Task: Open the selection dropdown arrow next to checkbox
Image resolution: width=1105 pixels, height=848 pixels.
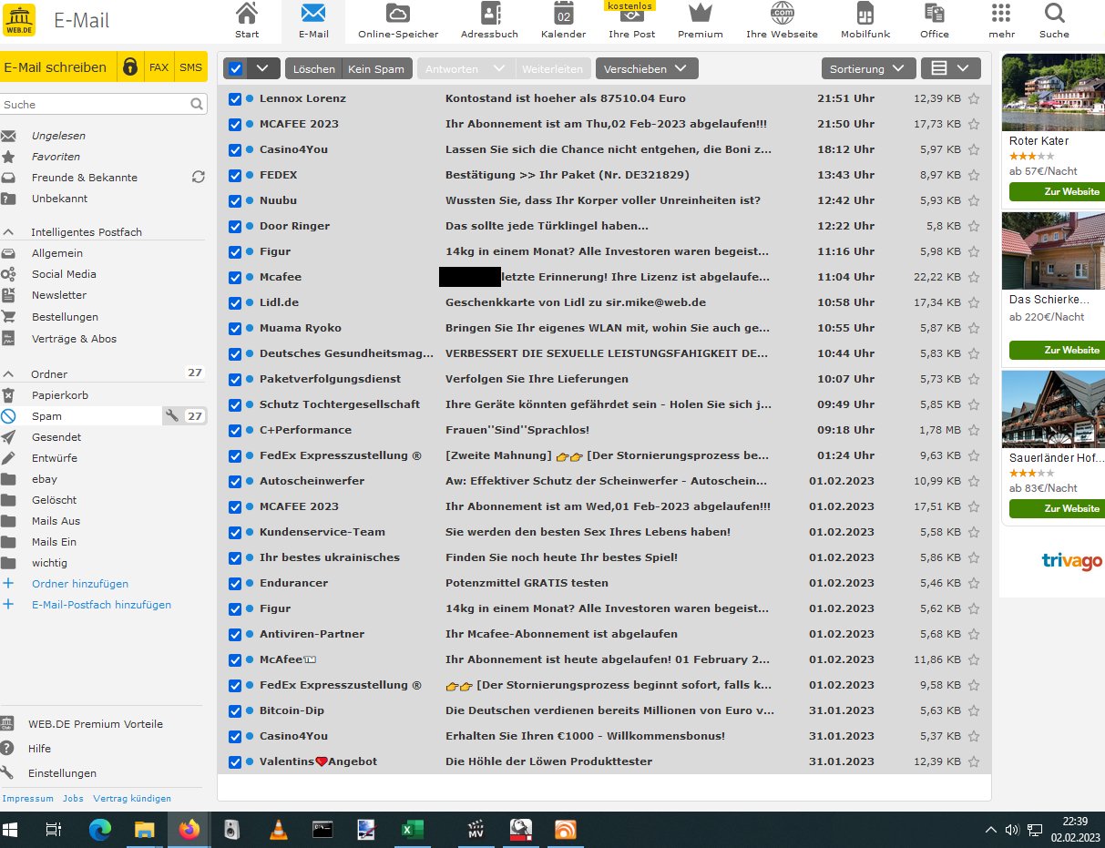Action: (x=263, y=68)
